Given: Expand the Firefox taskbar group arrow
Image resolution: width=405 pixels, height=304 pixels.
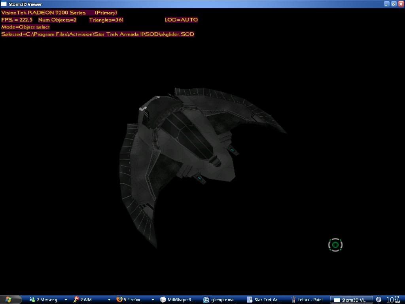Looking at the screenshot, I should click(153, 300).
